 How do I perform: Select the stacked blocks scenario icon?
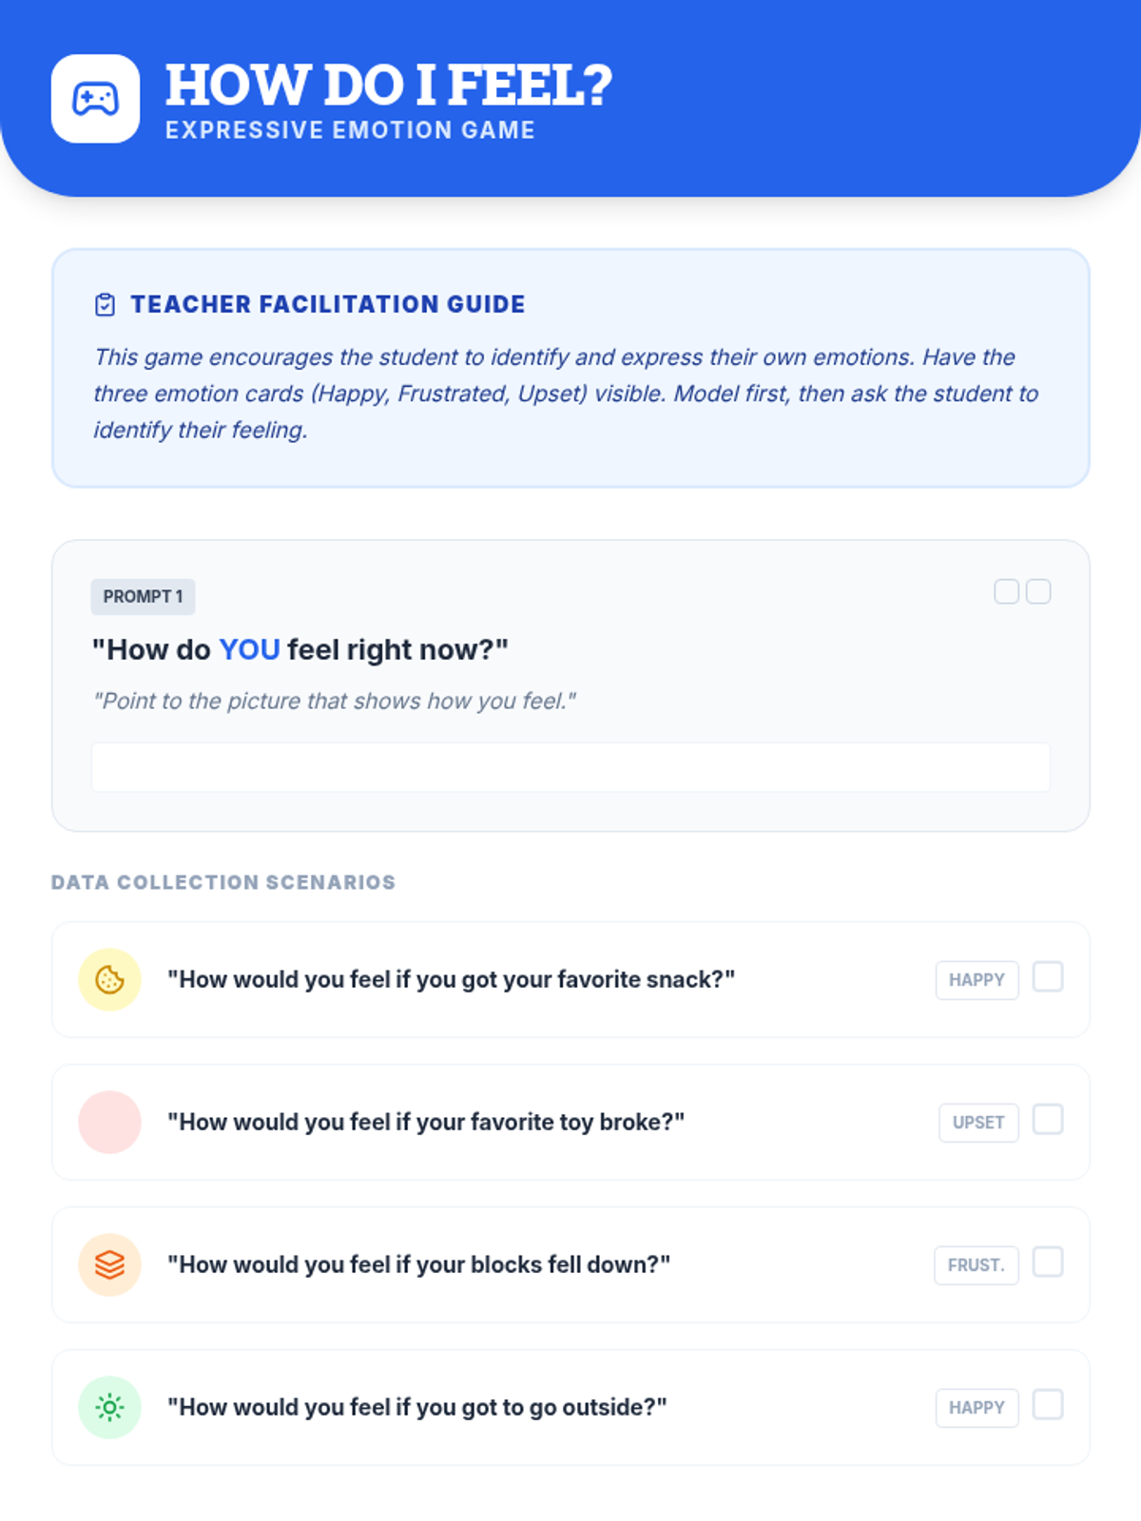click(109, 1264)
